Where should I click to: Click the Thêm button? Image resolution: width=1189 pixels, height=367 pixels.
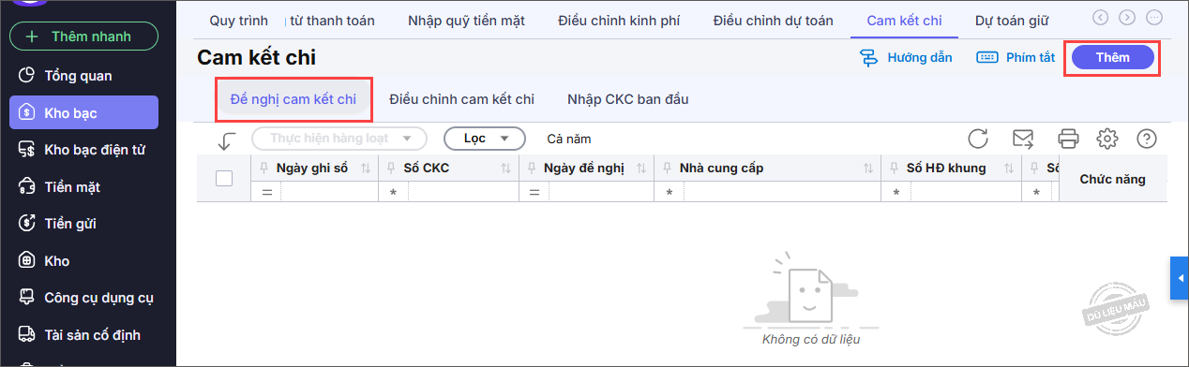click(1113, 57)
